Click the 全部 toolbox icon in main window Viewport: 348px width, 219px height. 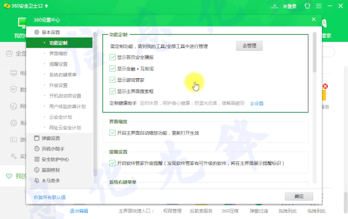coord(9,54)
